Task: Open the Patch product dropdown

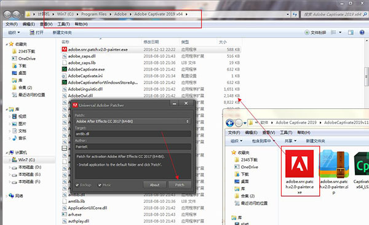Action: click(x=133, y=121)
